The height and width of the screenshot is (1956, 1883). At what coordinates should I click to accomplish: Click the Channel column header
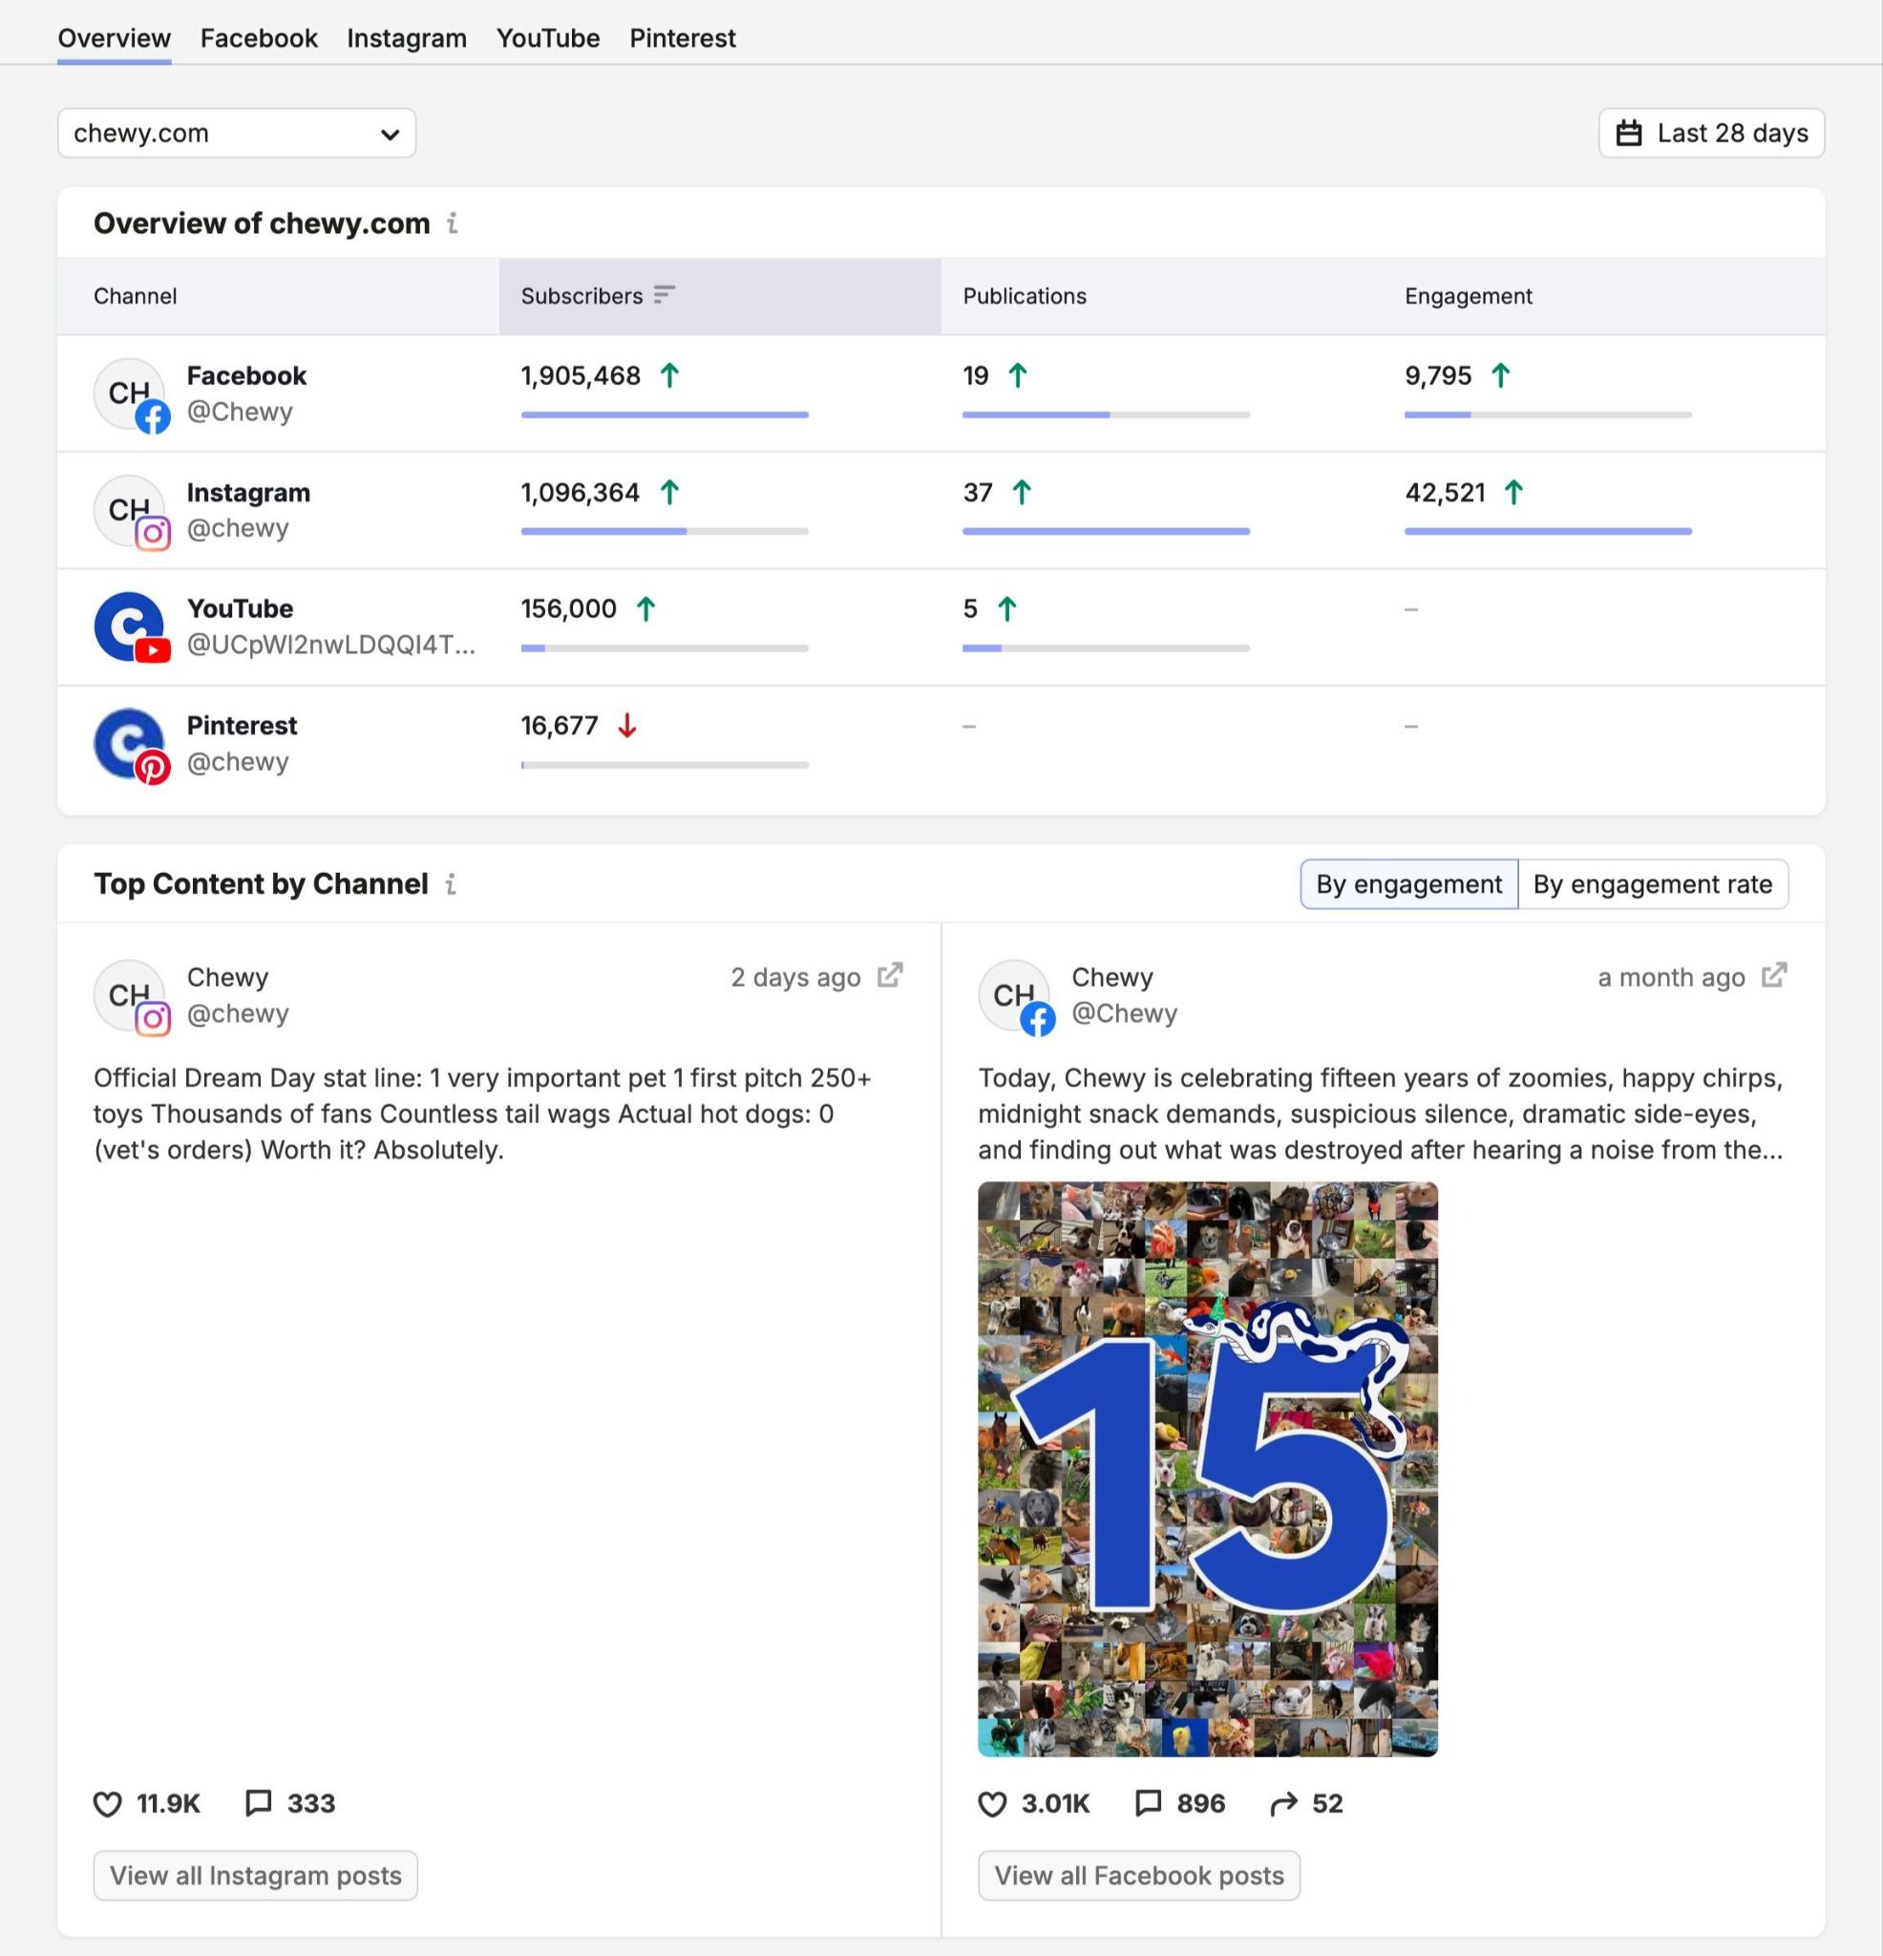tap(135, 295)
